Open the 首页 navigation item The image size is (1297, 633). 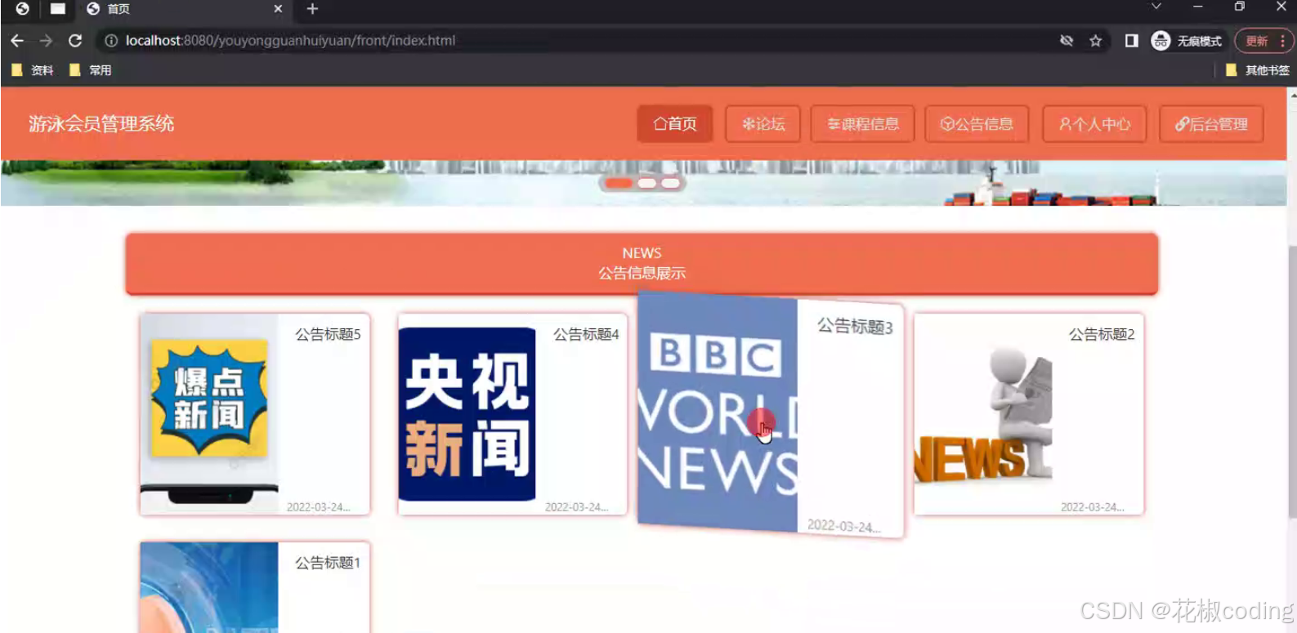point(675,124)
